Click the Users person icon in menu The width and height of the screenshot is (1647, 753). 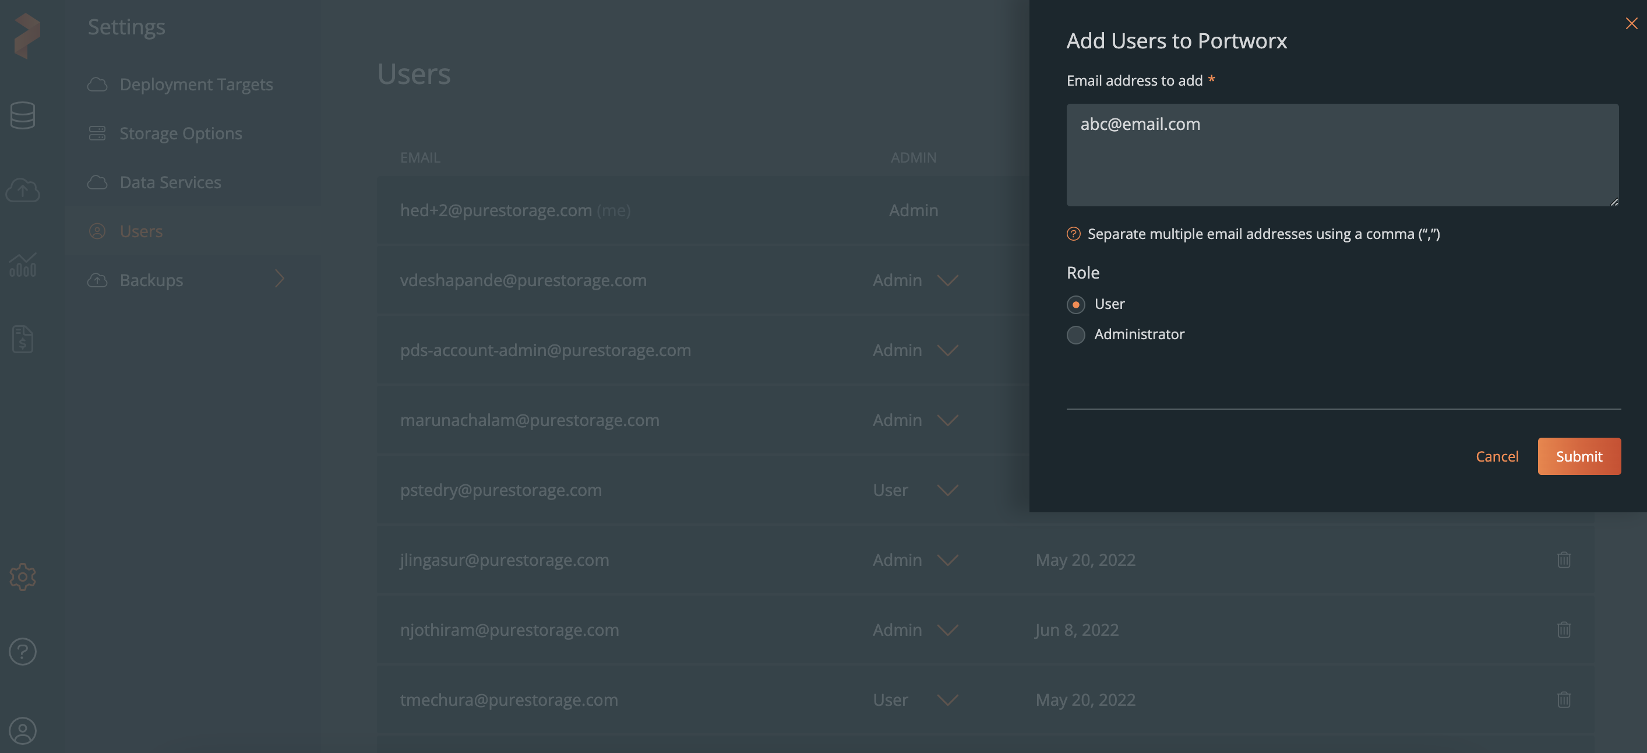97,231
